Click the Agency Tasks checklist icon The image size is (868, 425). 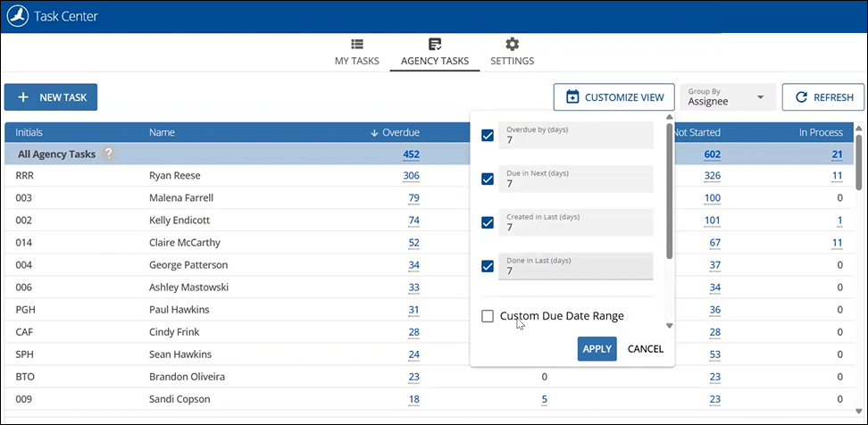[x=435, y=45]
